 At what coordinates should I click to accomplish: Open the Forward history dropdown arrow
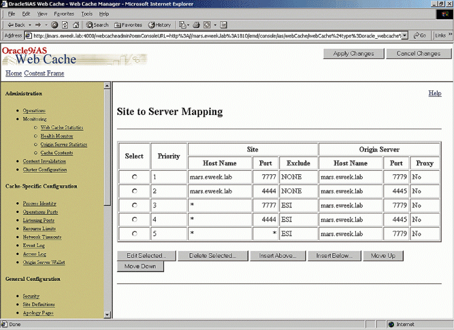(x=46, y=25)
